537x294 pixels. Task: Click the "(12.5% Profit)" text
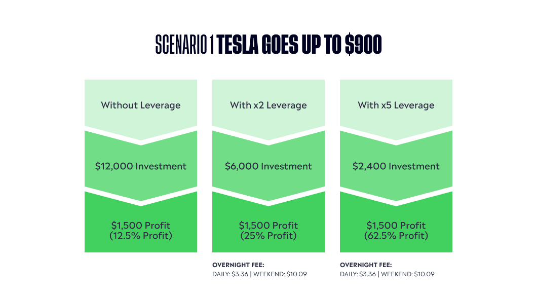click(141, 236)
